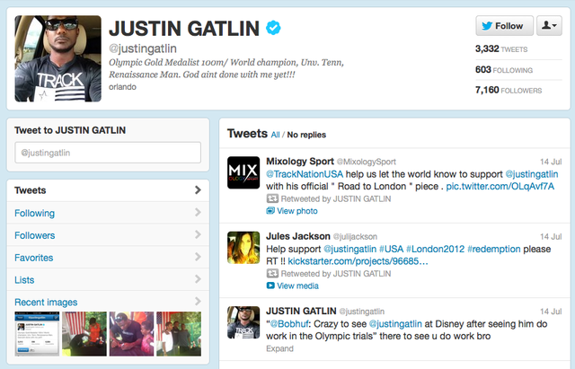The image size is (575, 369).
Task: Click the chevron on Recent images row
Action: coord(198,301)
